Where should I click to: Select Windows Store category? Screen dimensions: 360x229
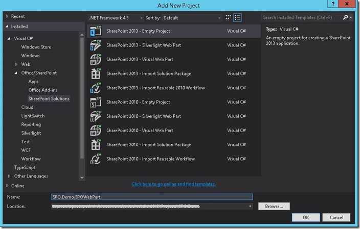(x=36, y=47)
